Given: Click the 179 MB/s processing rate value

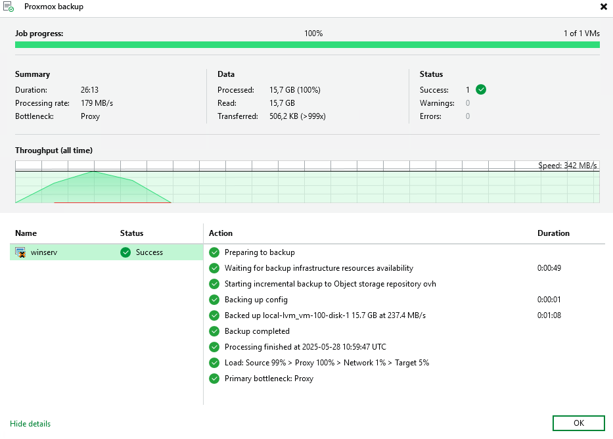Looking at the screenshot, I should (x=97, y=103).
